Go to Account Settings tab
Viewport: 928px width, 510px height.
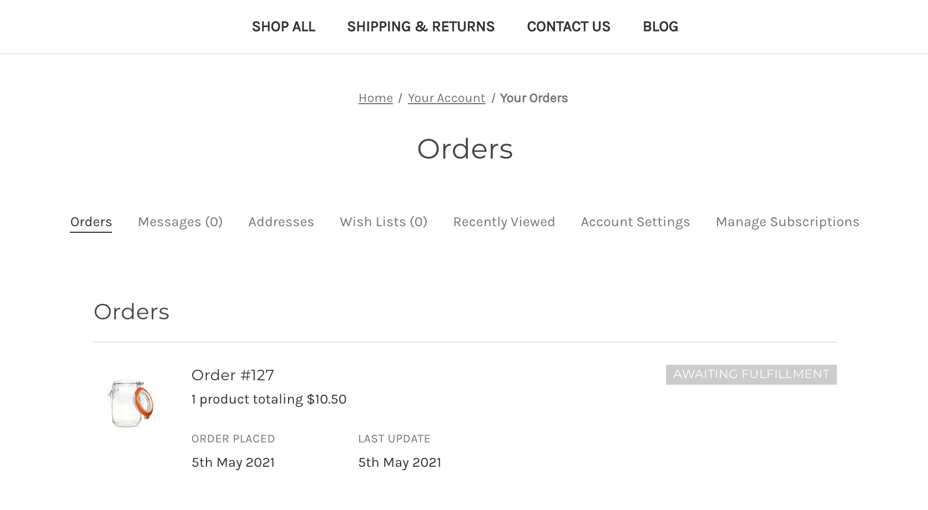tap(636, 222)
